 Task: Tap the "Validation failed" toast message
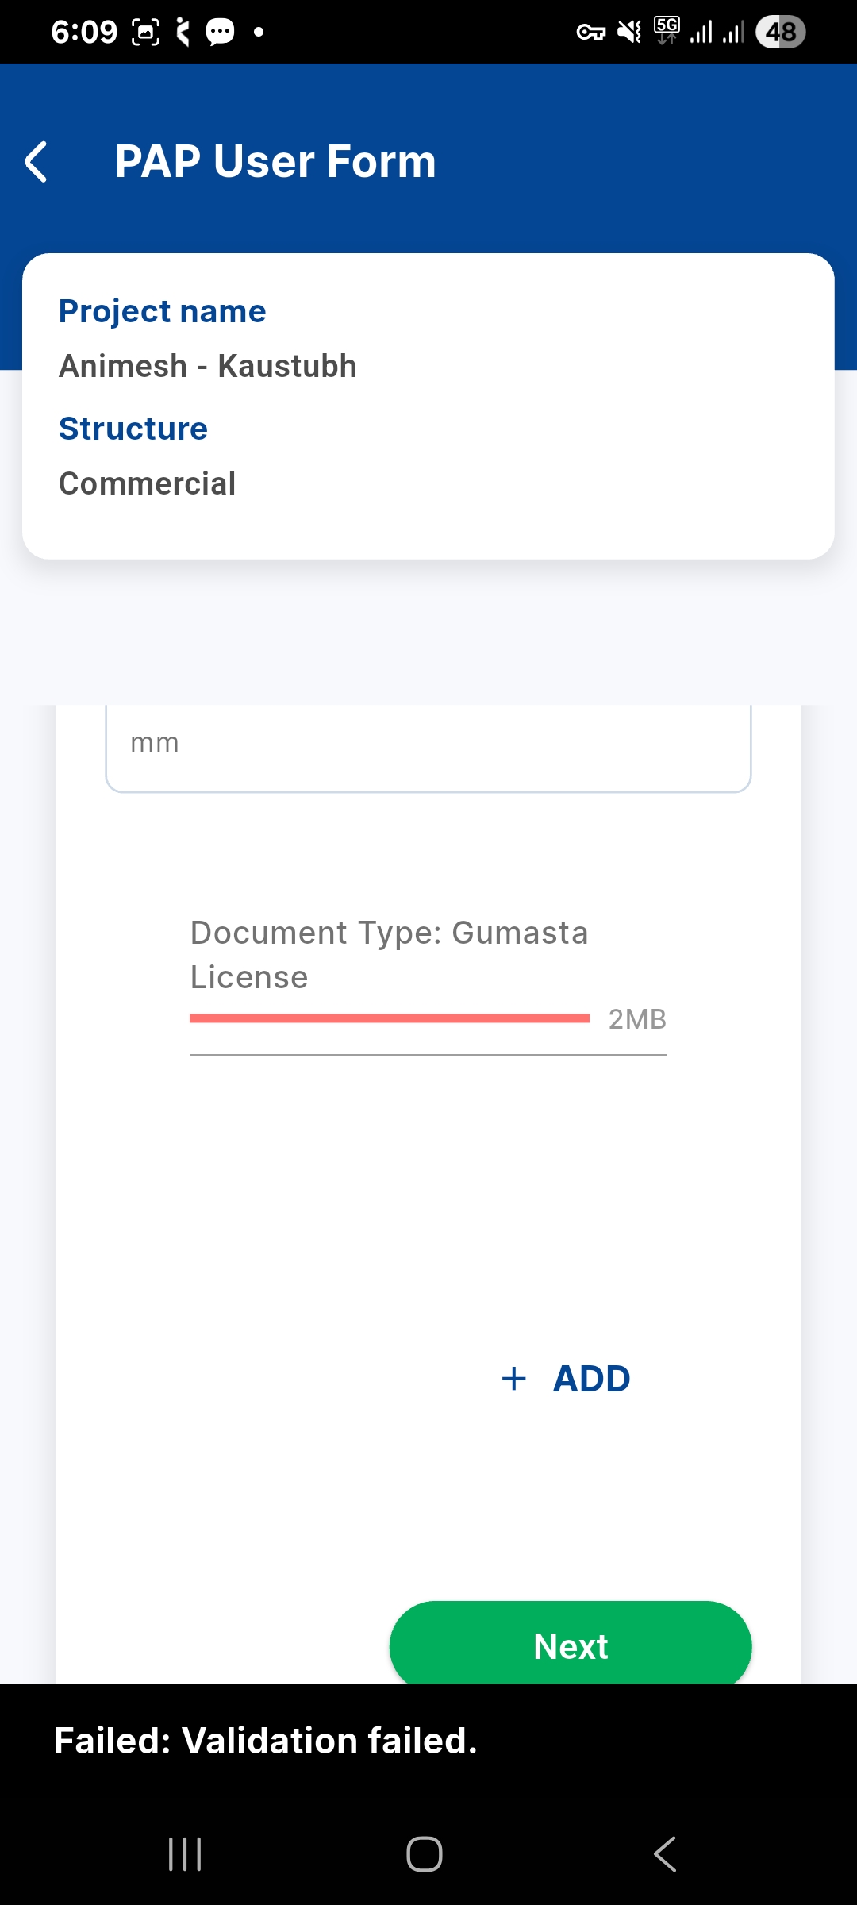266,1741
